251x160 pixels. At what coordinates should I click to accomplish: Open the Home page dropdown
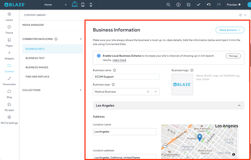[x=55, y=5]
